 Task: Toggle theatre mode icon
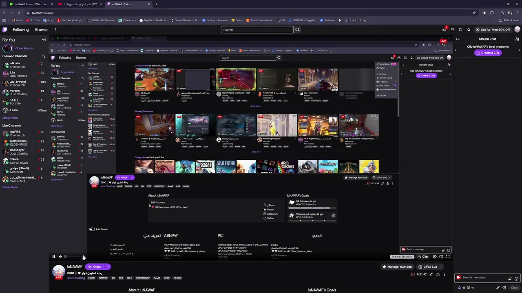pyautogui.click(x=441, y=257)
